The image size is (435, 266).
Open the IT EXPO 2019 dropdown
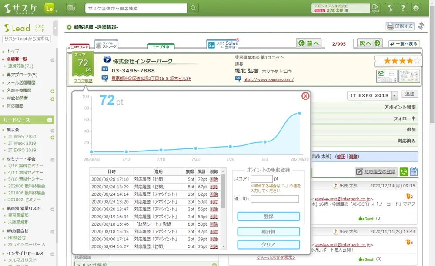coord(394,95)
